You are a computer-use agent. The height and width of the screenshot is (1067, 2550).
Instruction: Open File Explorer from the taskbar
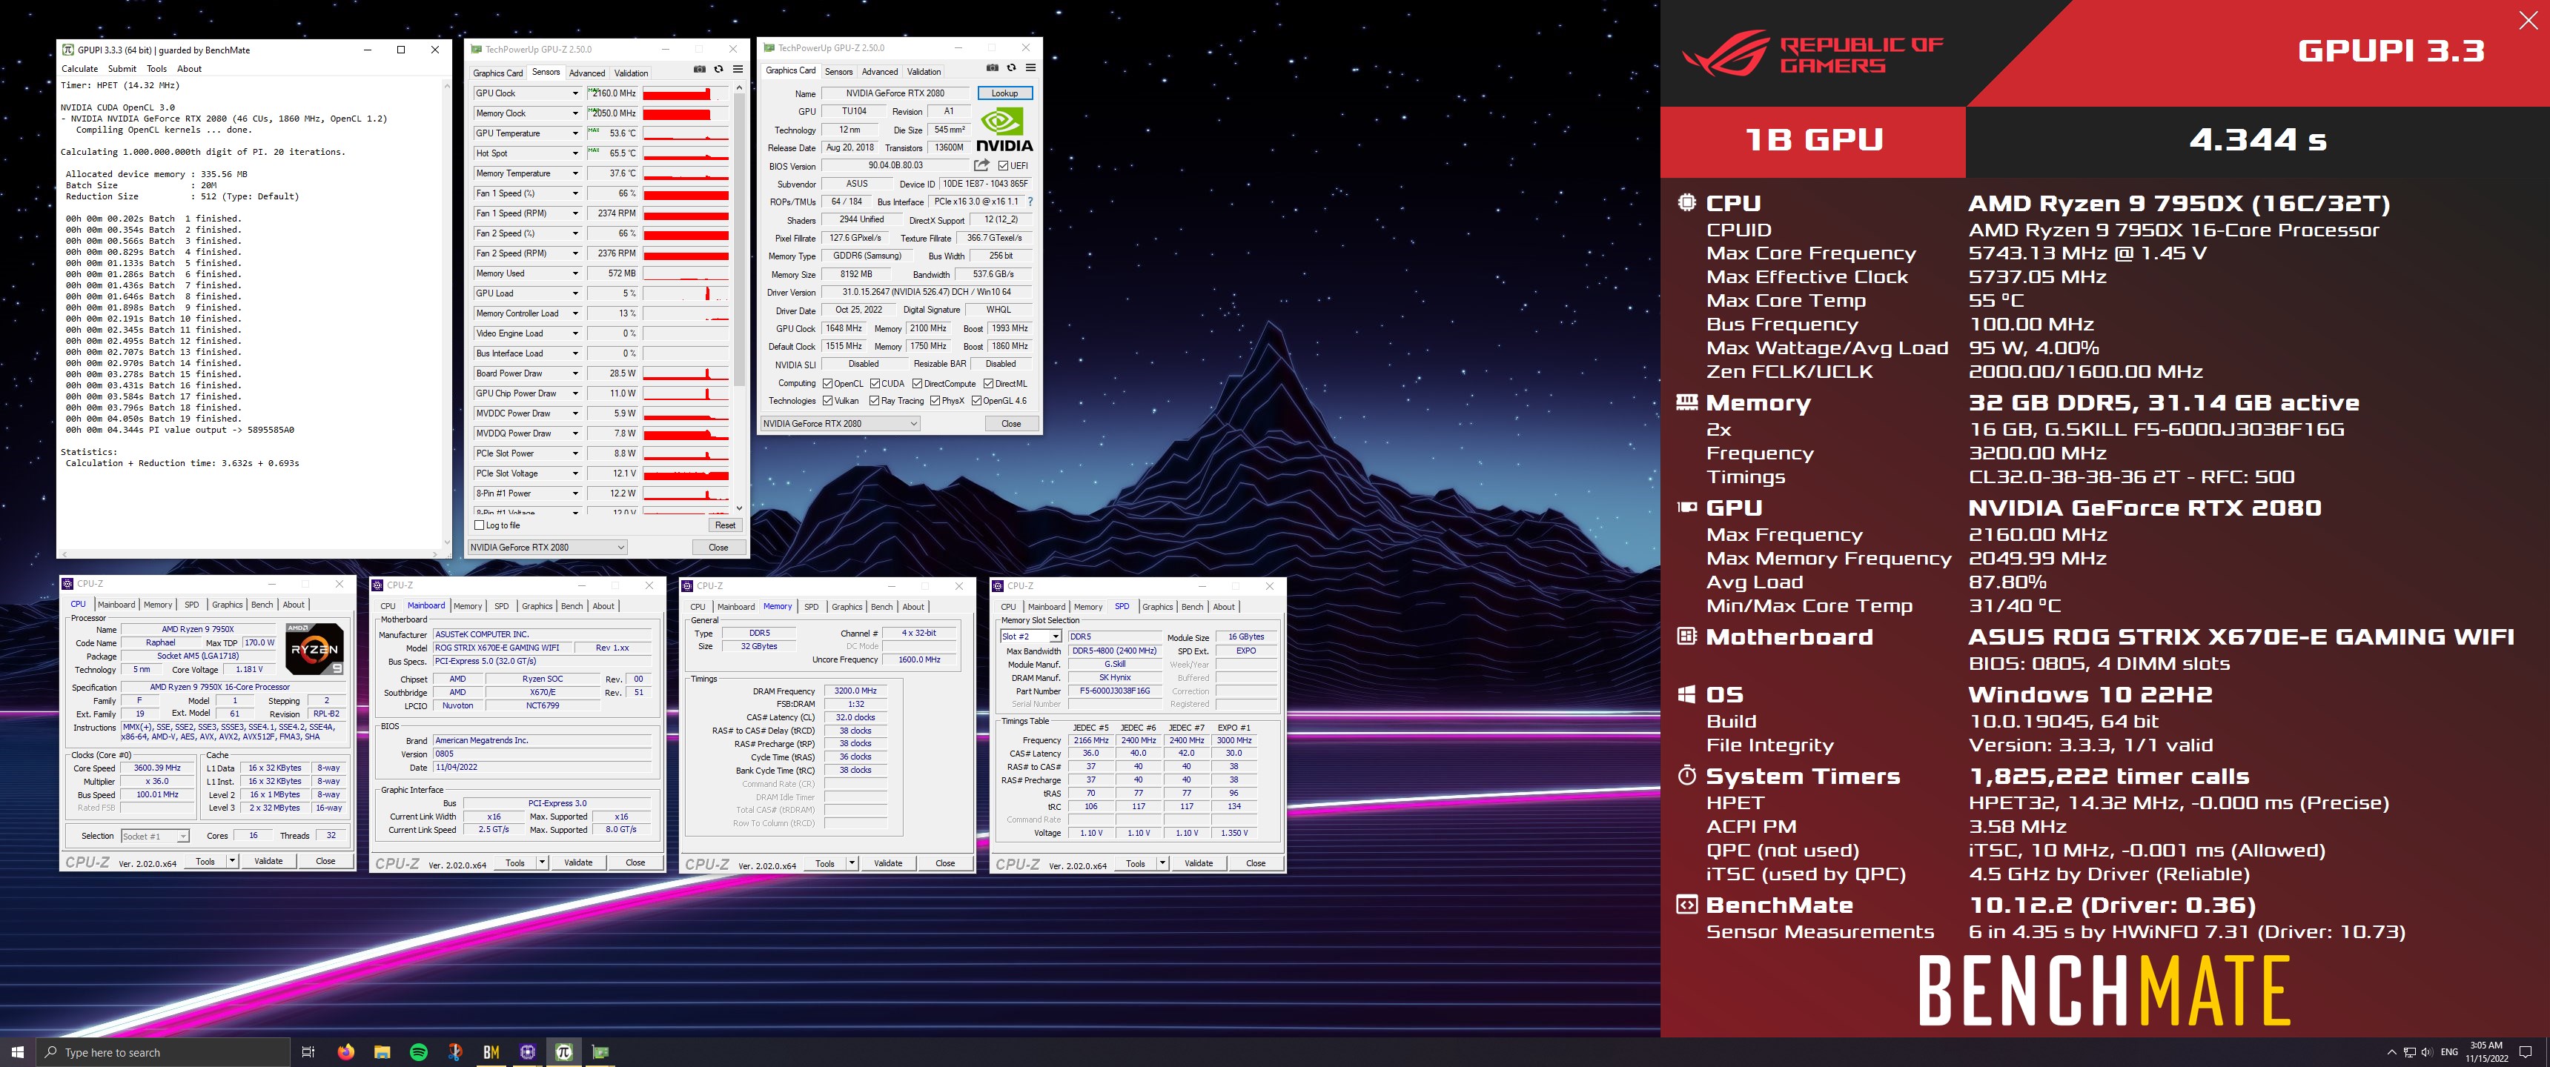pos(382,1052)
